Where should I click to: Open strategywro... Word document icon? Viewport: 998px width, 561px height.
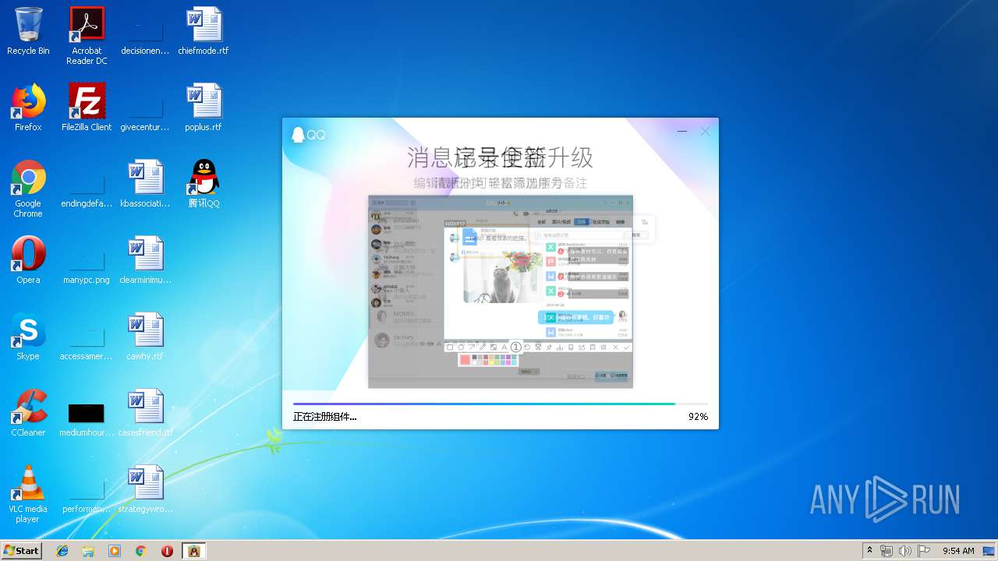tap(145, 489)
